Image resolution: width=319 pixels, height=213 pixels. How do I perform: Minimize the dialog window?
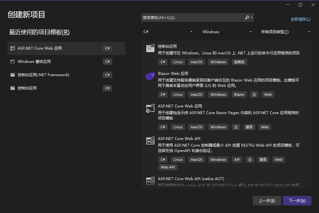288,5
